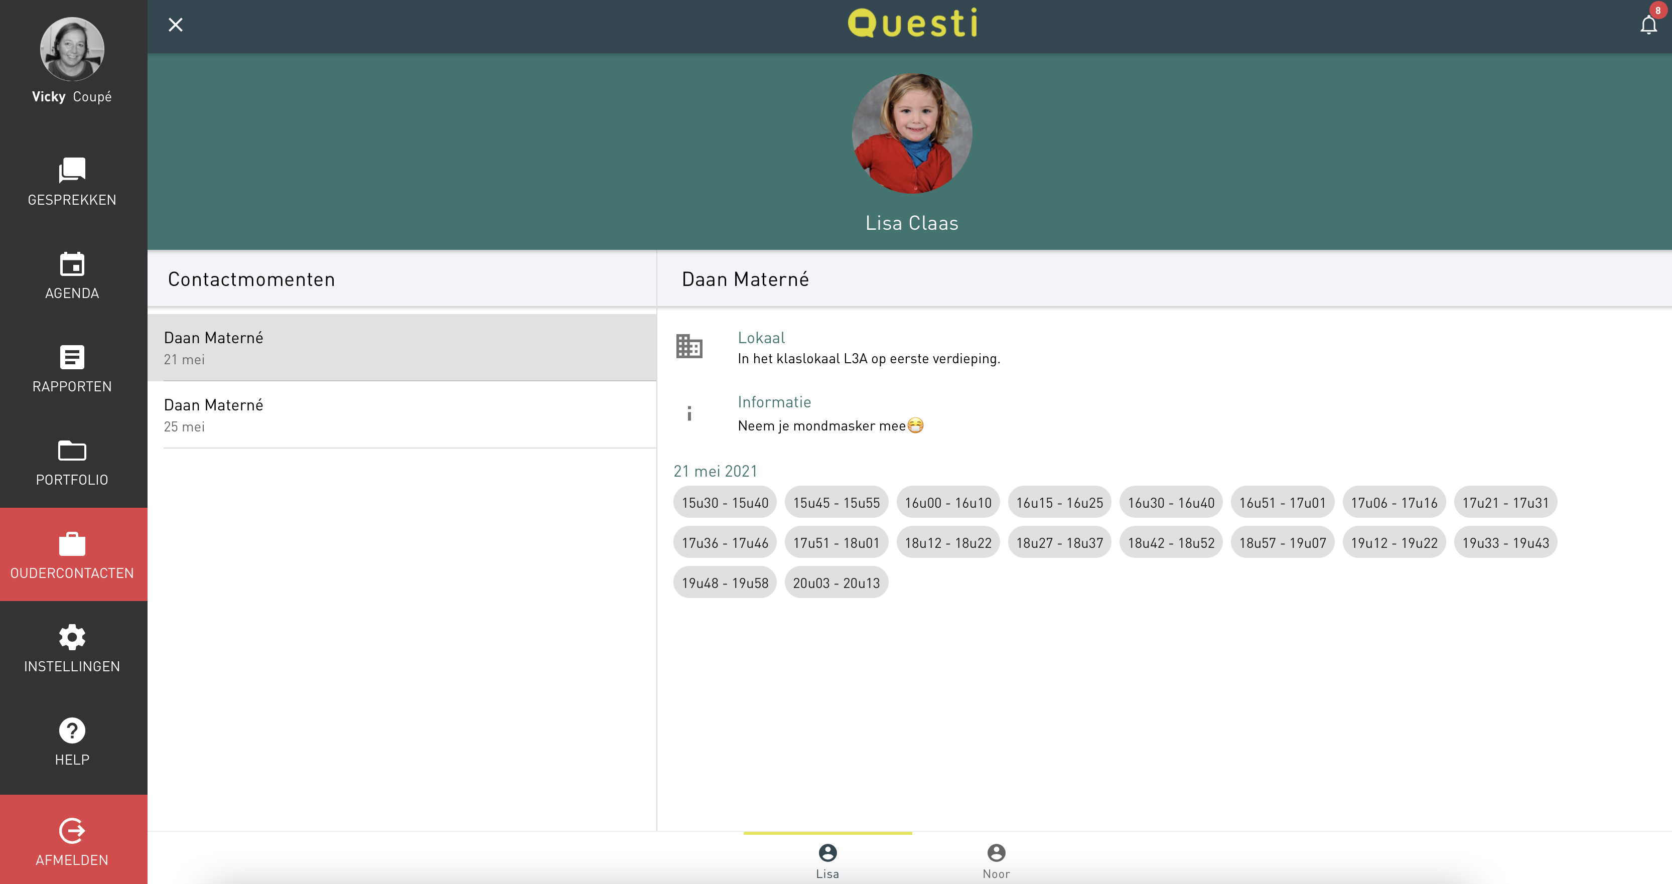This screenshot has height=884, width=1672.
Task: Click the Lokaal room description text
Action: point(869,359)
